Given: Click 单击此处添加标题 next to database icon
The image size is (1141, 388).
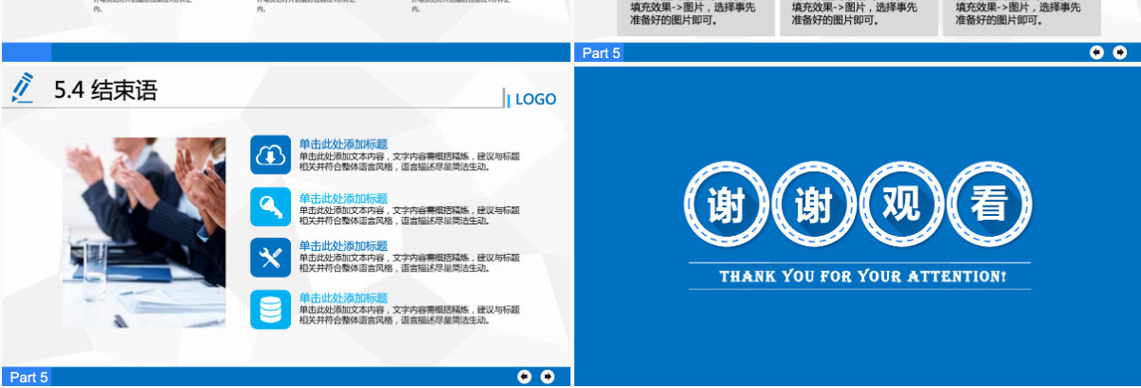Looking at the screenshot, I should (x=343, y=298).
